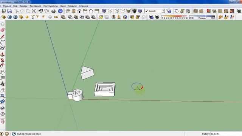Enable Monochrome style blue cube icon

pyautogui.click(x=140, y=11)
